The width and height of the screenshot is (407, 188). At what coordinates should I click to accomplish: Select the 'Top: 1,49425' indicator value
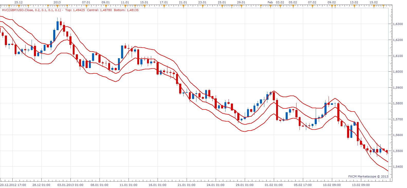[x=75, y=10]
